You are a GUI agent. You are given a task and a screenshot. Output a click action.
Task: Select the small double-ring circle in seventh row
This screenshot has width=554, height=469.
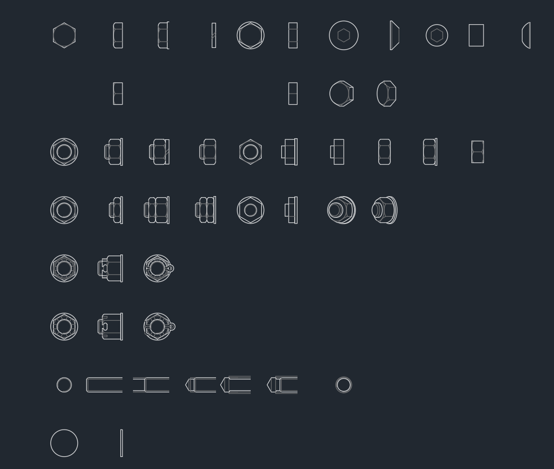tap(343, 385)
